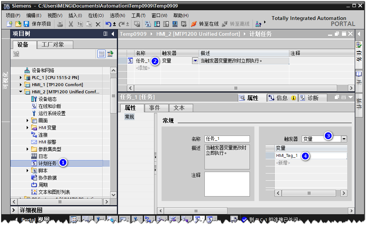This screenshot has height=227, width=366.
Task: Open the 项目(P) menu
Action: [13, 15]
